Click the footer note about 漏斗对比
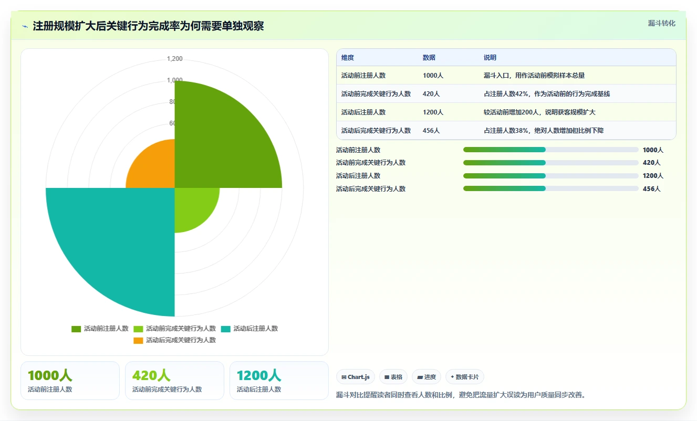This screenshot has width=697, height=421. [x=461, y=395]
